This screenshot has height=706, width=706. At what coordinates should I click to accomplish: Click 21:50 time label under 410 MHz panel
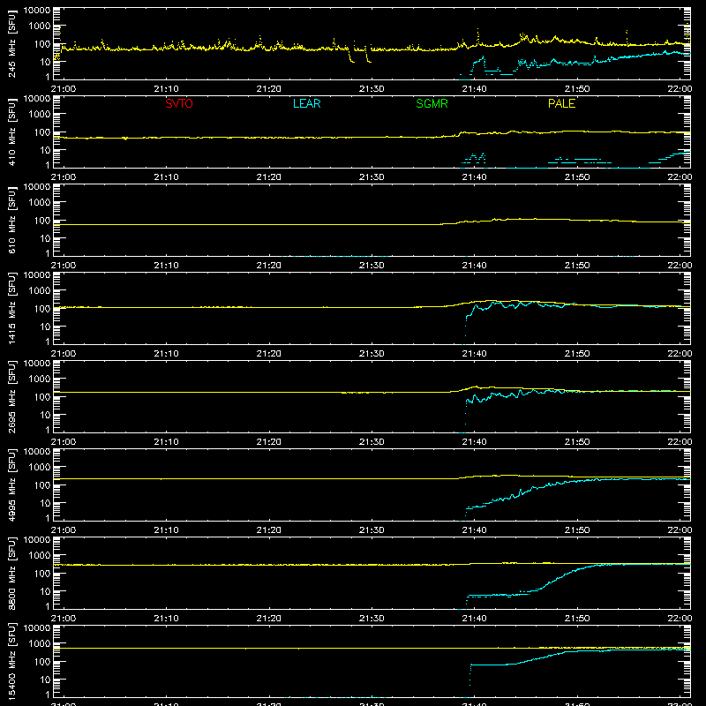coord(577,177)
